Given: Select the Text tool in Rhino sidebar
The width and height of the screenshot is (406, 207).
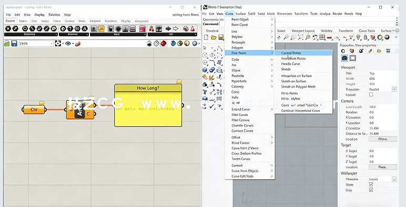Looking at the screenshot, I should point(205,92).
